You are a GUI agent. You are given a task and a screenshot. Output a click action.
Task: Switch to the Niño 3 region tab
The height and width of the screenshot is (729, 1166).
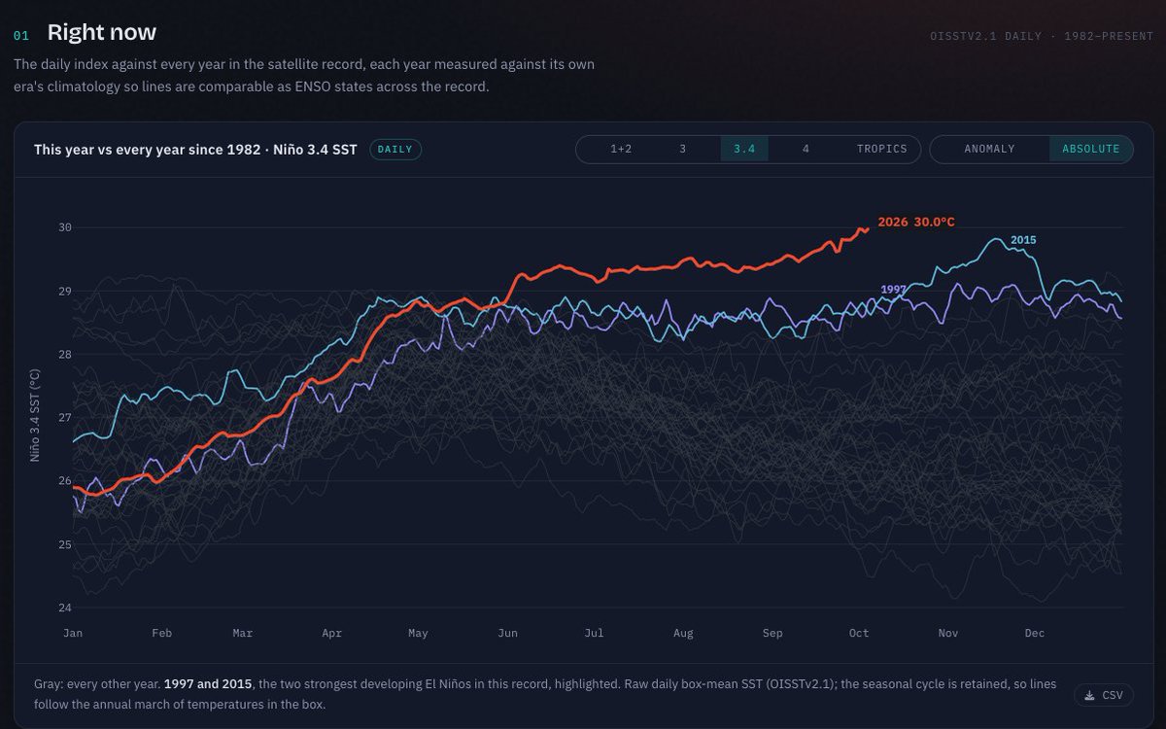point(682,149)
